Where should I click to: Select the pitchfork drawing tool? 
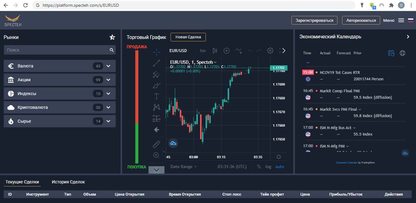(156, 74)
